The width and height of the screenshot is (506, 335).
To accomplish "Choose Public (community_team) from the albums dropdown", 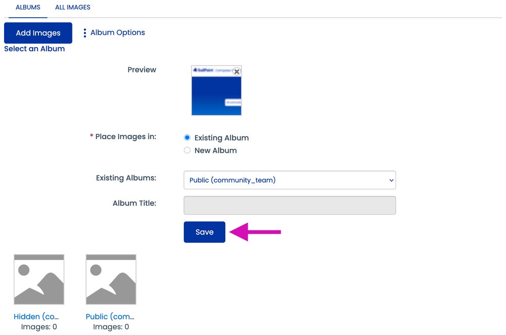I will (x=231, y=180).
